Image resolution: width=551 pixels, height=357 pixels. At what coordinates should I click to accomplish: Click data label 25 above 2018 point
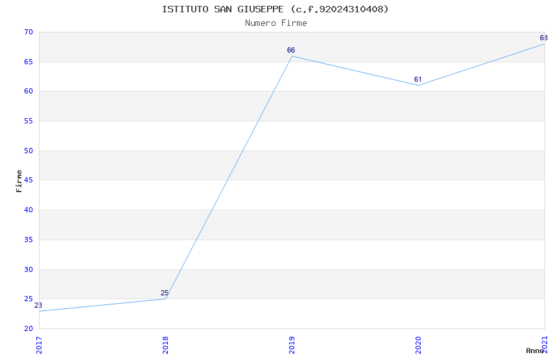tap(165, 293)
